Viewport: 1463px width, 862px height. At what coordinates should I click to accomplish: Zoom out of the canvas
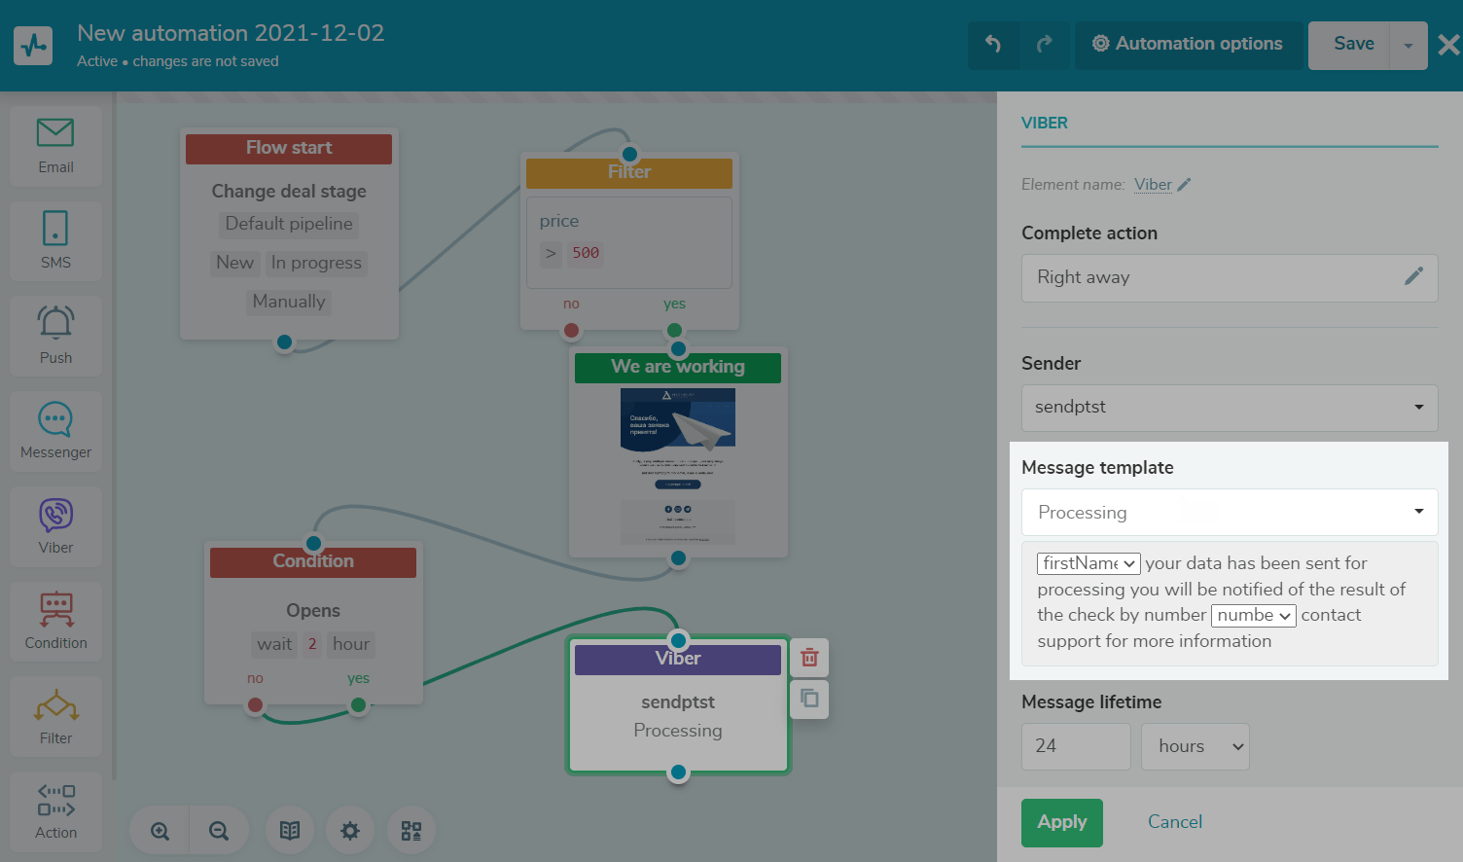(x=219, y=831)
